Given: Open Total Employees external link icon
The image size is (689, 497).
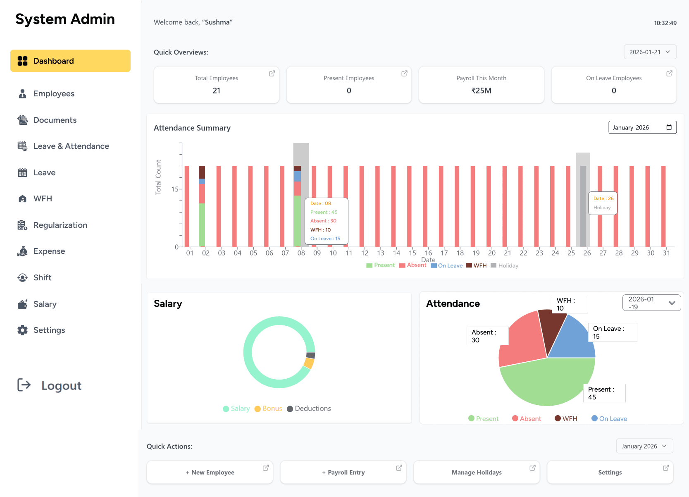Looking at the screenshot, I should (x=272, y=73).
